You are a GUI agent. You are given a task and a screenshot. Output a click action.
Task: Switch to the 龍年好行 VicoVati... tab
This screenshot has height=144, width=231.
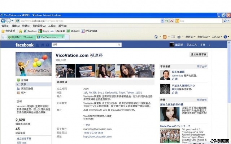pos(22,37)
